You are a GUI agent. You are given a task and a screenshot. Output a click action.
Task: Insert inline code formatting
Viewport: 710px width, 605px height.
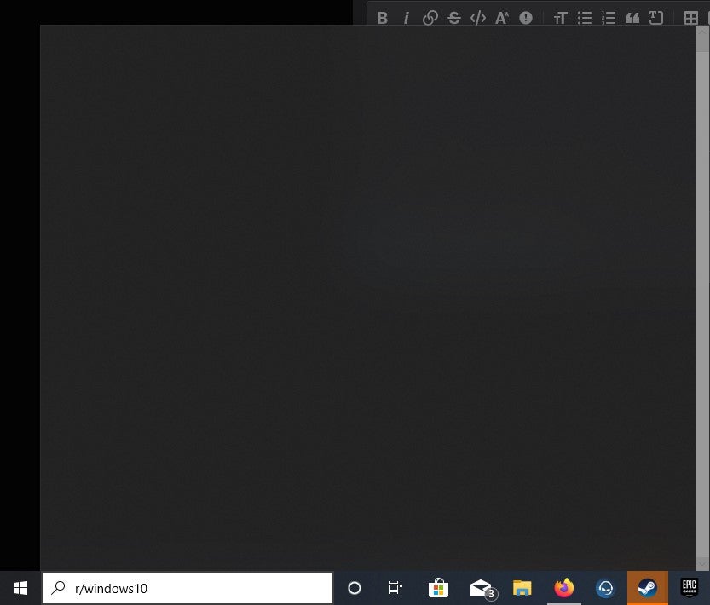coord(478,17)
